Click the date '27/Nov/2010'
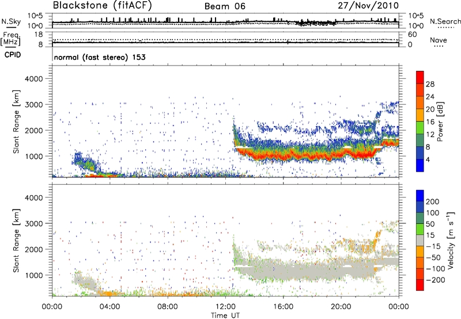Screen dimensions: 461x319 coord(368,6)
